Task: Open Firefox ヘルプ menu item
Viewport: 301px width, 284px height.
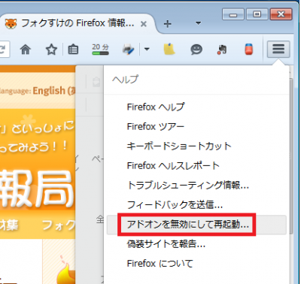Action: pyautogui.click(x=196, y=107)
